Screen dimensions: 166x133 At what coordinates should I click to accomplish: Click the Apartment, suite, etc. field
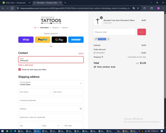(x=51, y=117)
